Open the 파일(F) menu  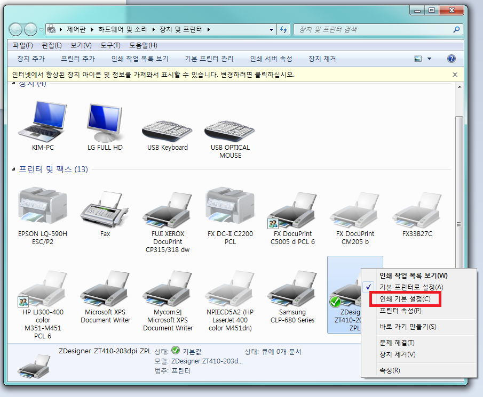(x=22, y=45)
